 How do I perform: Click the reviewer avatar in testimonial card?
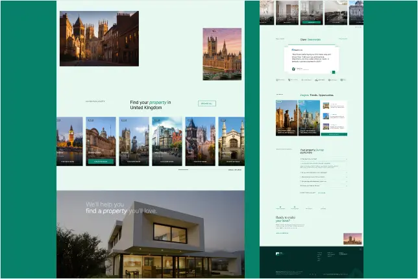[293, 68]
